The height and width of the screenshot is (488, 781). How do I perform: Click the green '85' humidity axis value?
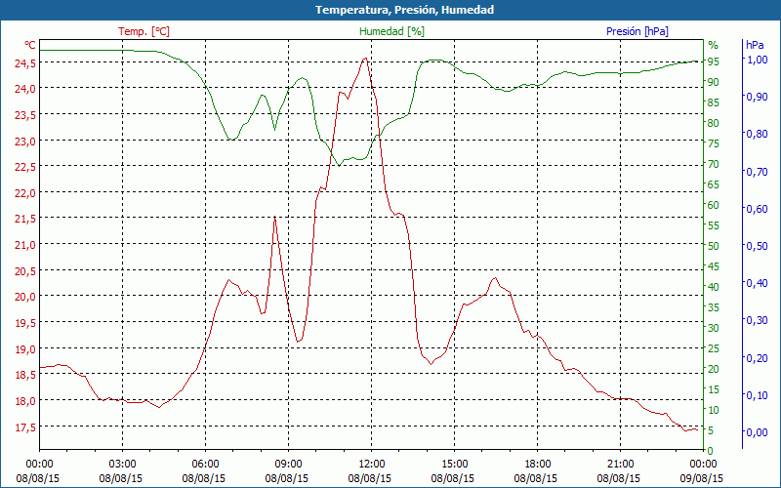[714, 102]
